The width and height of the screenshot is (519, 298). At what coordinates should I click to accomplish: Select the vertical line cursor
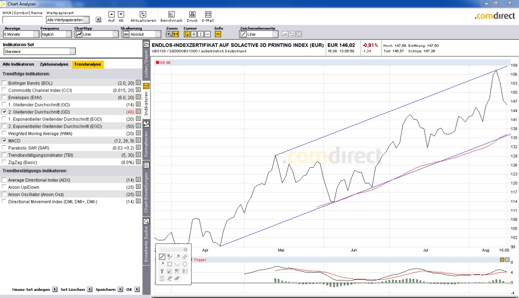point(200,34)
